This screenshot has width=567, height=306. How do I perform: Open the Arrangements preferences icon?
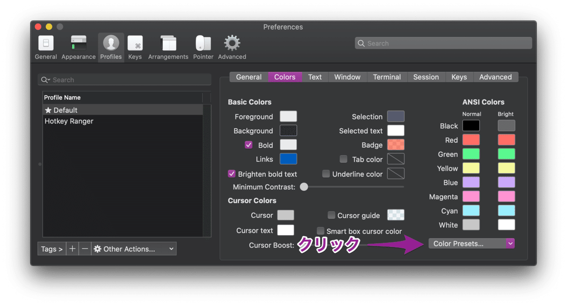[x=168, y=47]
